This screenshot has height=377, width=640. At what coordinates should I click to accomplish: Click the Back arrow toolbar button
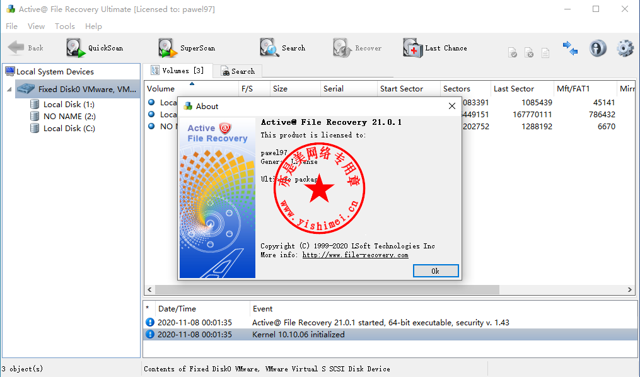pyautogui.click(x=25, y=48)
